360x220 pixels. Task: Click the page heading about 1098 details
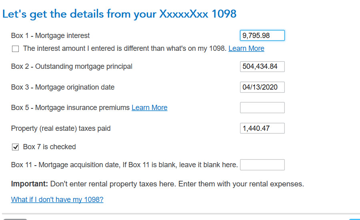[119, 14]
